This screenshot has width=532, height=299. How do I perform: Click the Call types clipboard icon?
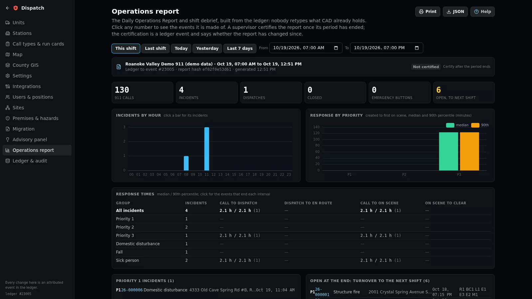pos(8,44)
